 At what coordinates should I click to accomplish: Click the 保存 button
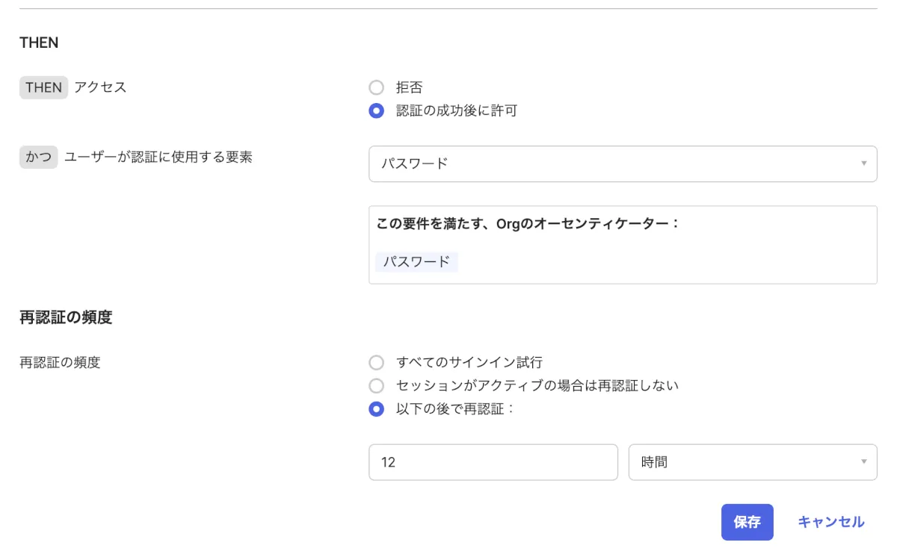pyautogui.click(x=747, y=522)
